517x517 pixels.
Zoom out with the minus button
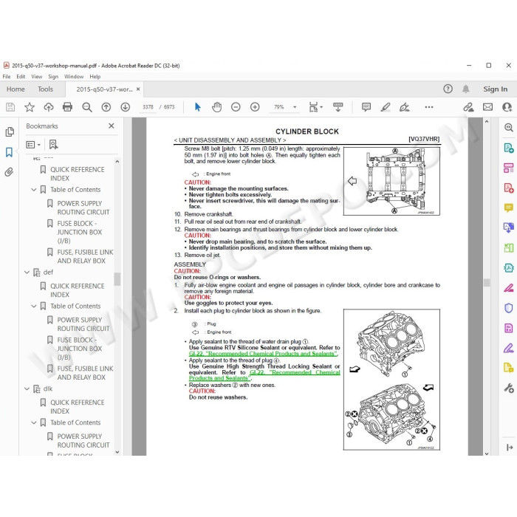click(x=236, y=107)
